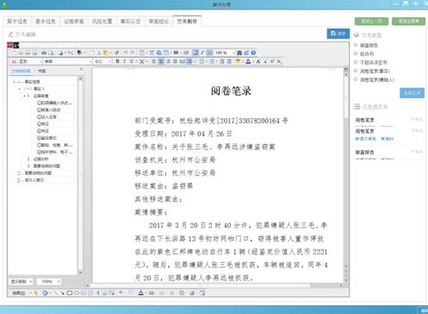Click the Format Painter brush icon
Screen dimensions: 428x314
116,53
